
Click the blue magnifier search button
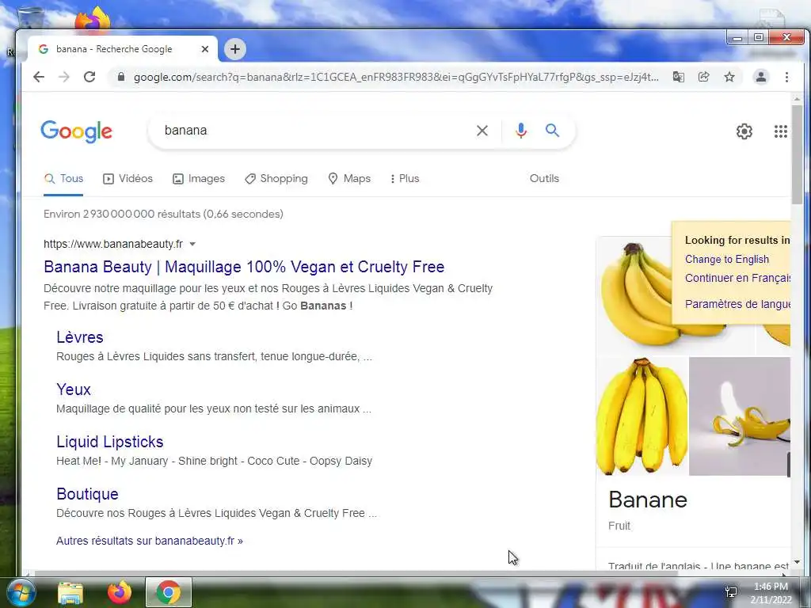[552, 131]
